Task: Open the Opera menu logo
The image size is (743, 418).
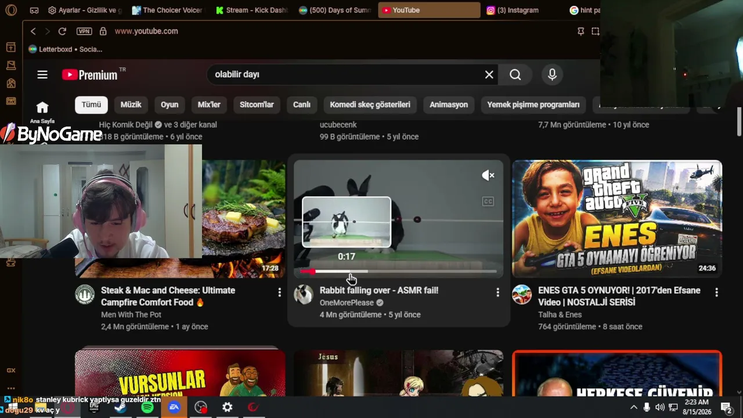Action: 10,10
